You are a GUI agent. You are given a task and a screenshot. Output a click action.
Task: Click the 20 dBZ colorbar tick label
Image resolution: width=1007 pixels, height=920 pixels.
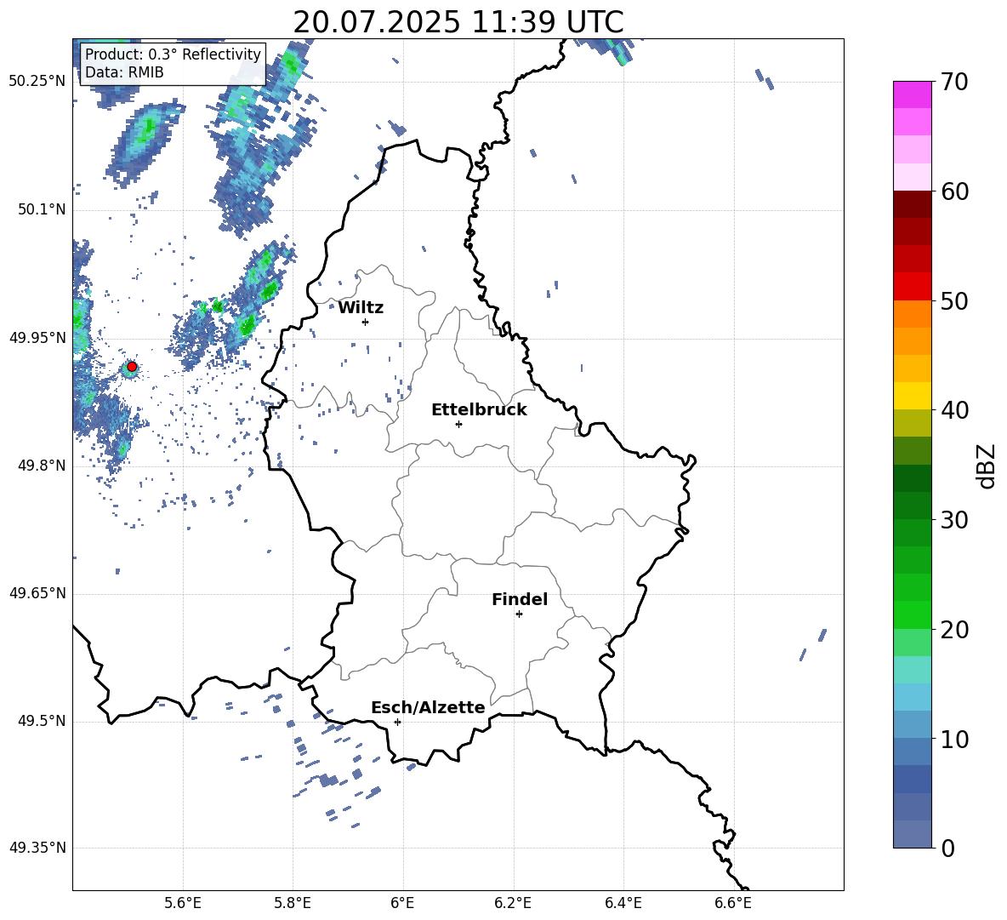(955, 629)
